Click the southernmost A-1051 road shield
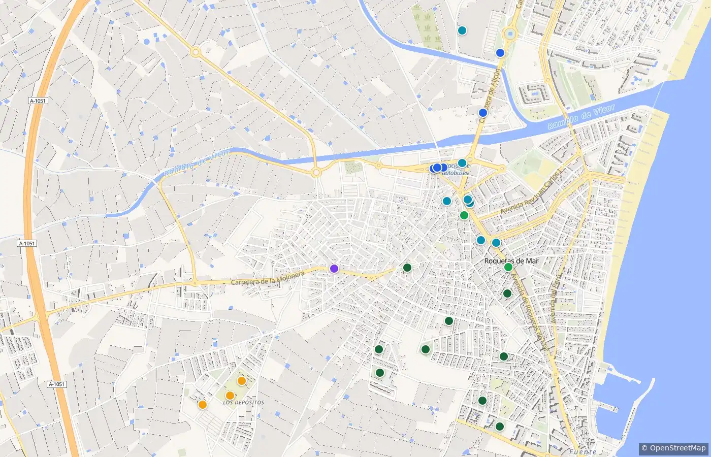Screen dimensions: 711x457 [57, 384]
